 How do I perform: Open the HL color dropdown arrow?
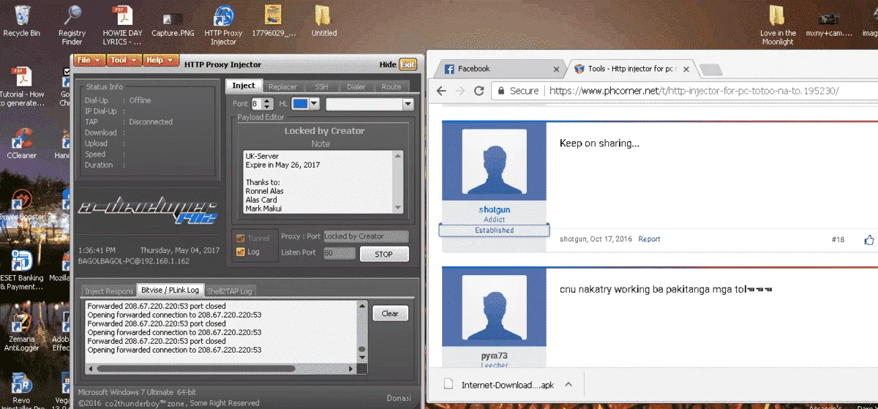point(315,105)
